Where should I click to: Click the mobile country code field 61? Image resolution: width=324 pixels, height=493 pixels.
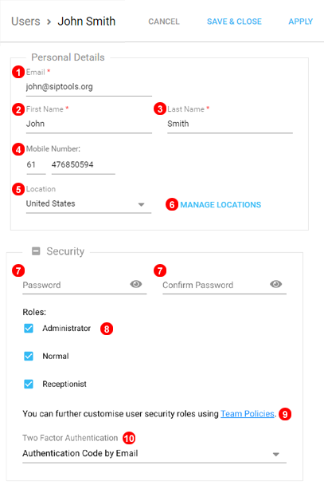pos(36,165)
